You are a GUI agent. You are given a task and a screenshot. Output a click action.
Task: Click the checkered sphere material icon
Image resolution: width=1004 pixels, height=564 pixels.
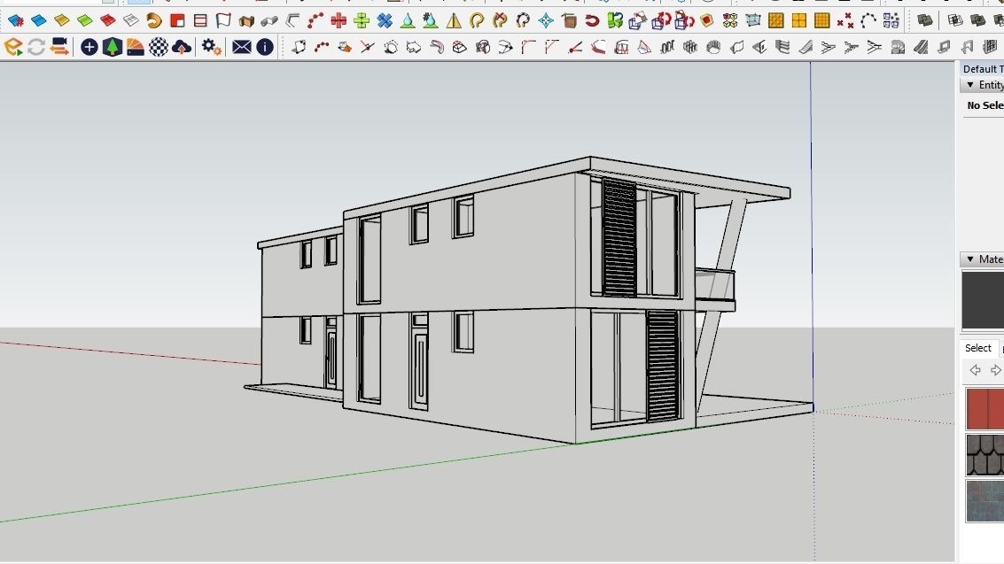[x=159, y=47]
